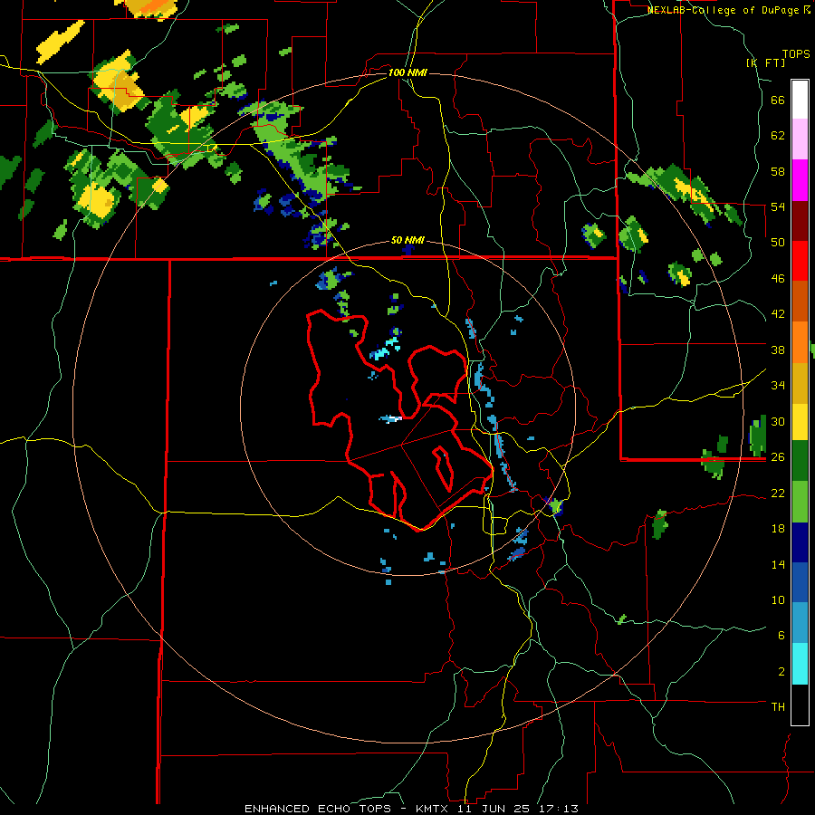Viewport: 815px width, 815px height.
Task: Click the cyan swatch between 6 and 2
Action: pos(800,664)
